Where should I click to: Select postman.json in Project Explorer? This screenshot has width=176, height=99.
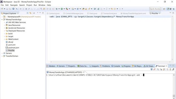point(13,48)
